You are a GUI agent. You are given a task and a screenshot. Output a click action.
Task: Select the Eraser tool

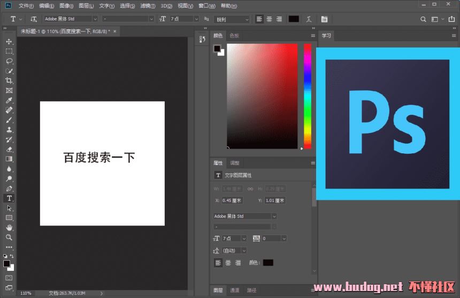9,150
